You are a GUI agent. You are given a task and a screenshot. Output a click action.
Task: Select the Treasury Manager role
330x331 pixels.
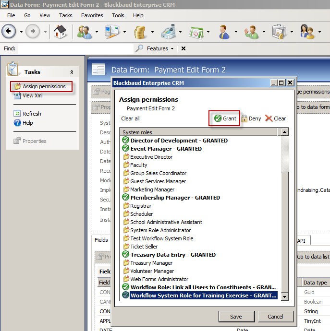(x=151, y=263)
